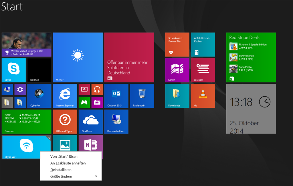The height and width of the screenshot is (186, 293).
Task: Click the 'Skype WiFi' tile label
Action: (11, 157)
